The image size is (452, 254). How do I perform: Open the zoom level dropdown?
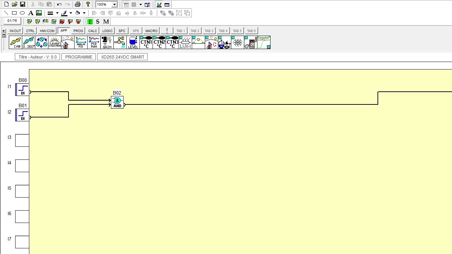(x=114, y=5)
